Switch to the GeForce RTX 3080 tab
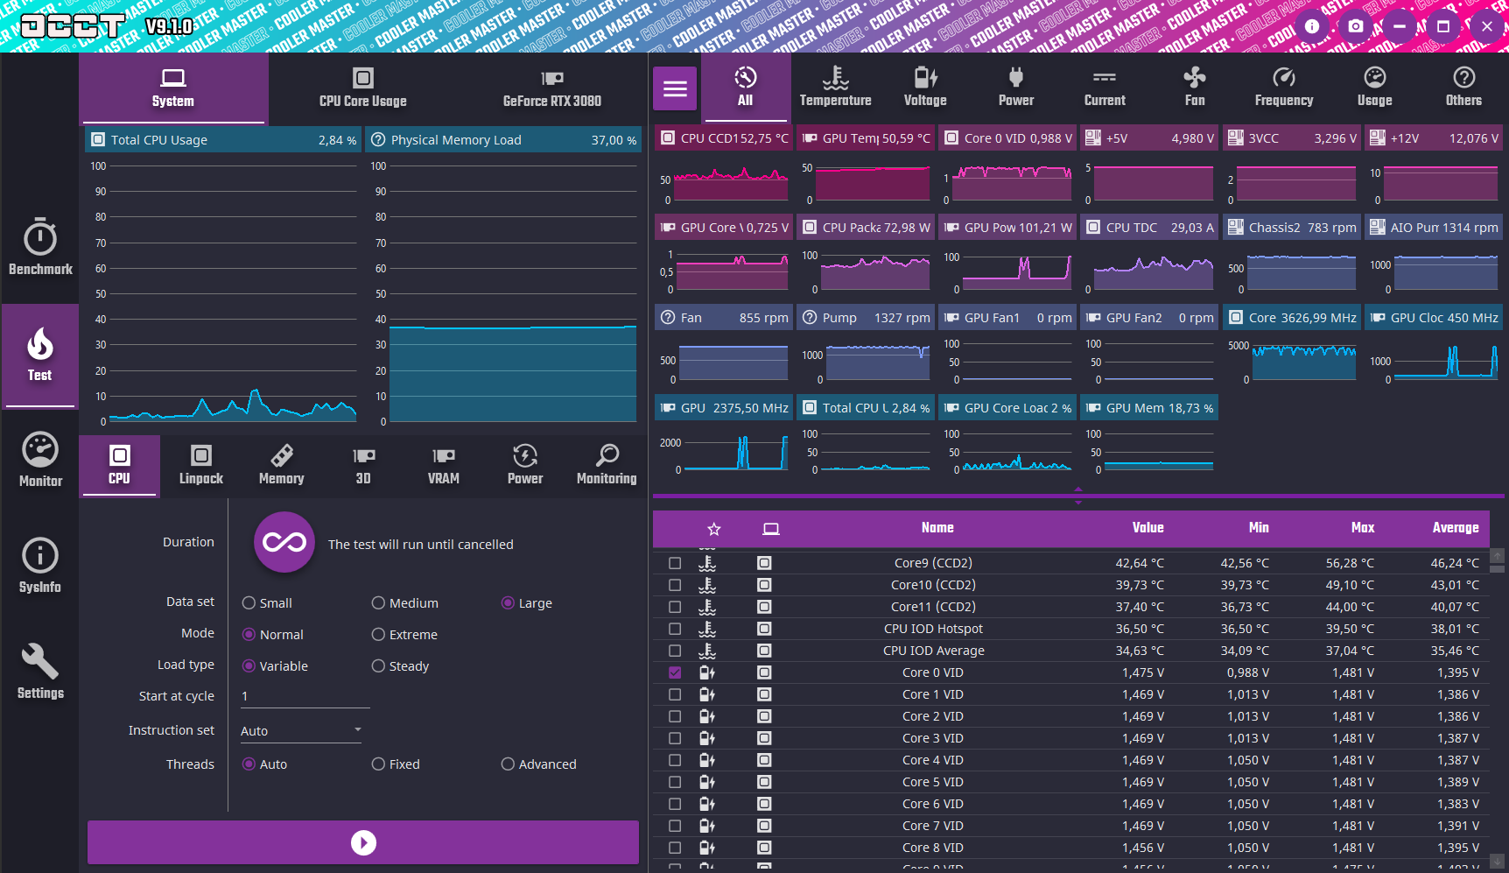Image resolution: width=1509 pixels, height=873 pixels. coord(551,88)
